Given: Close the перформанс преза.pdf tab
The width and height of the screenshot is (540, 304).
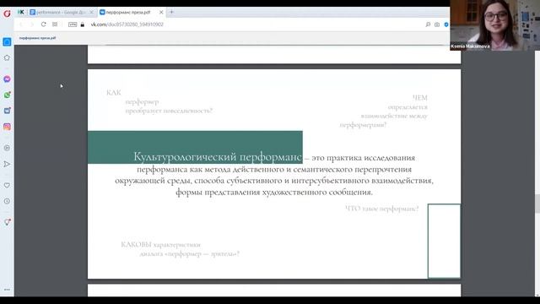Looking at the screenshot, I should point(161,12).
